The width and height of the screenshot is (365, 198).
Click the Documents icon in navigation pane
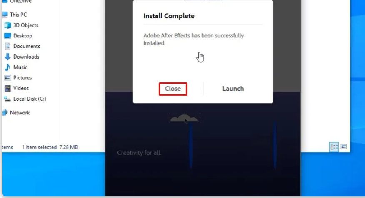pos(7,46)
